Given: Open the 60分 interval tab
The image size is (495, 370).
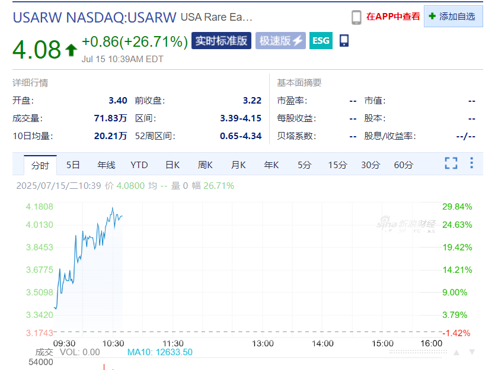Looking at the screenshot, I should click(x=404, y=165).
